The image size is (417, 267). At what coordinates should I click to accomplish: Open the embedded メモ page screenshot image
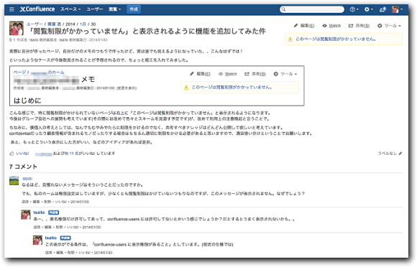click(157, 85)
